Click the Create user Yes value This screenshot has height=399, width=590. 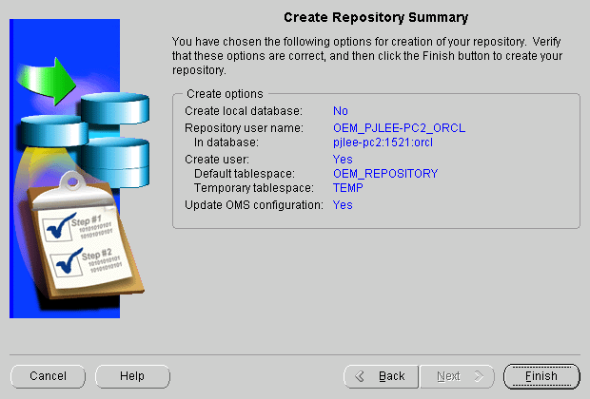click(x=343, y=160)
